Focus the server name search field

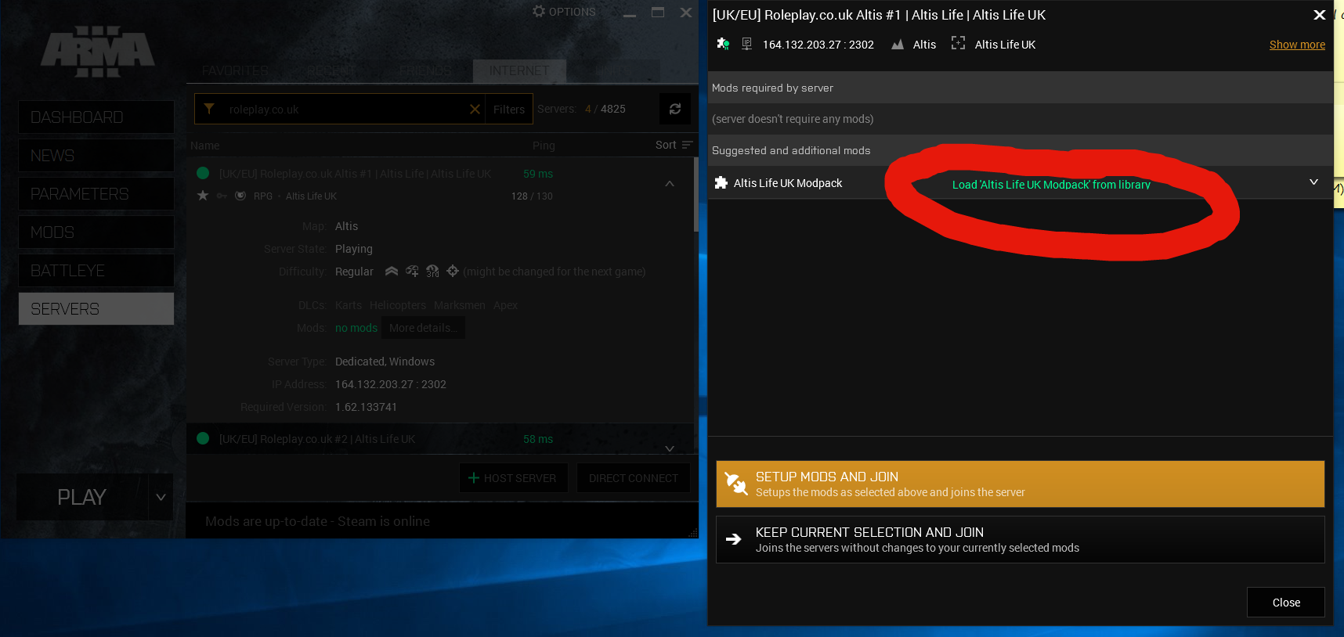click(345, 110)
